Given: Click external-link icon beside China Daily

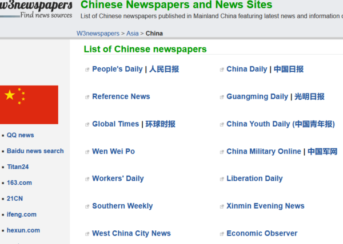Looking at the screenshot, I should [x=222, y=70].
